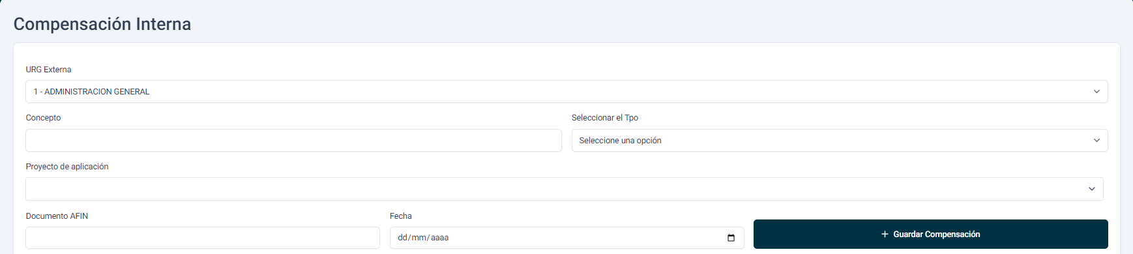Viewport: 1133px width, 254px height.
Task: Click the chevron beside Seleccione una opción
Action: tap(1096, 141)
